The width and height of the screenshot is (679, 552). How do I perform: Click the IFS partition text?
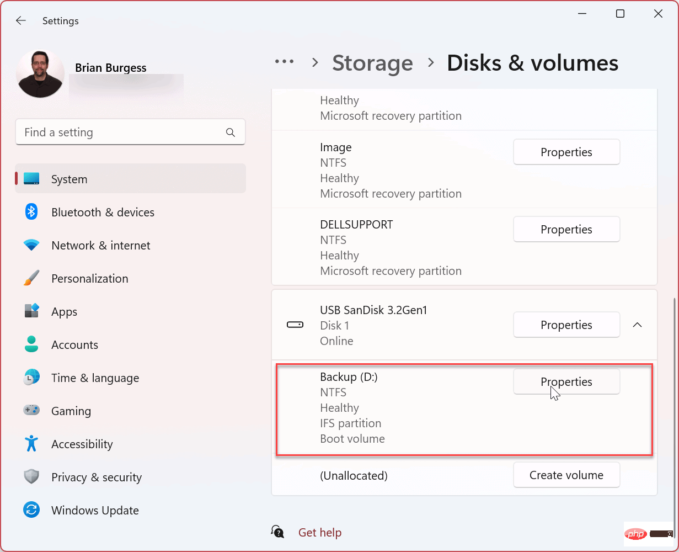[x=351, y=423]
